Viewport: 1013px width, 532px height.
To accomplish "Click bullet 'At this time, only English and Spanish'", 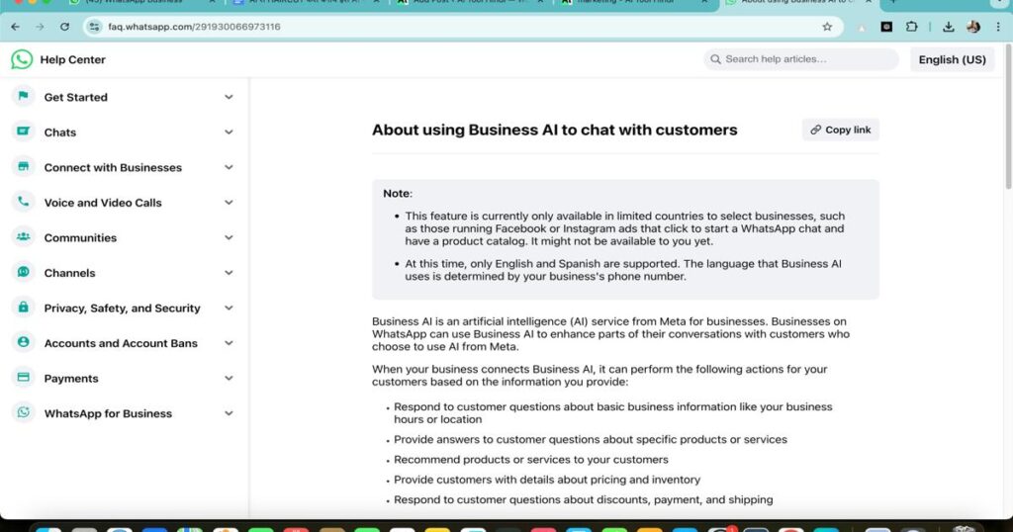I will click(x=623, y=270).
